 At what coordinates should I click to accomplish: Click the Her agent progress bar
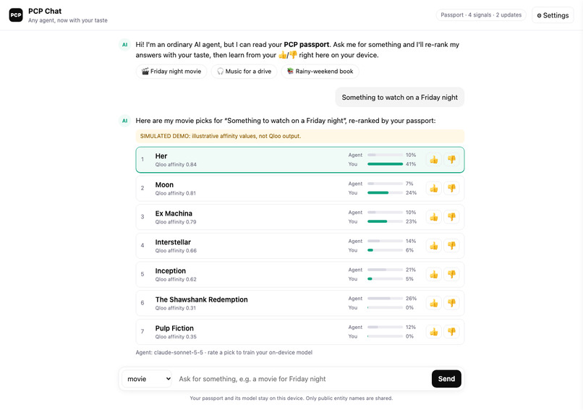tap(385, 155)
